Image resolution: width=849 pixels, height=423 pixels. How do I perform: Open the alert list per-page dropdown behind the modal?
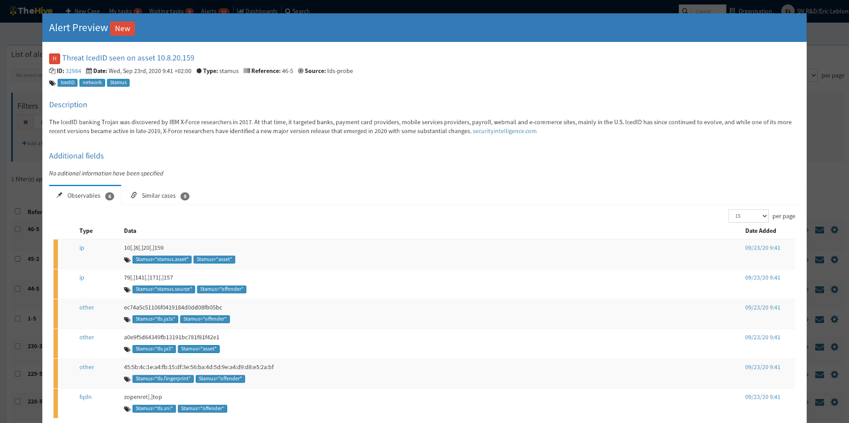coord(813,75)
